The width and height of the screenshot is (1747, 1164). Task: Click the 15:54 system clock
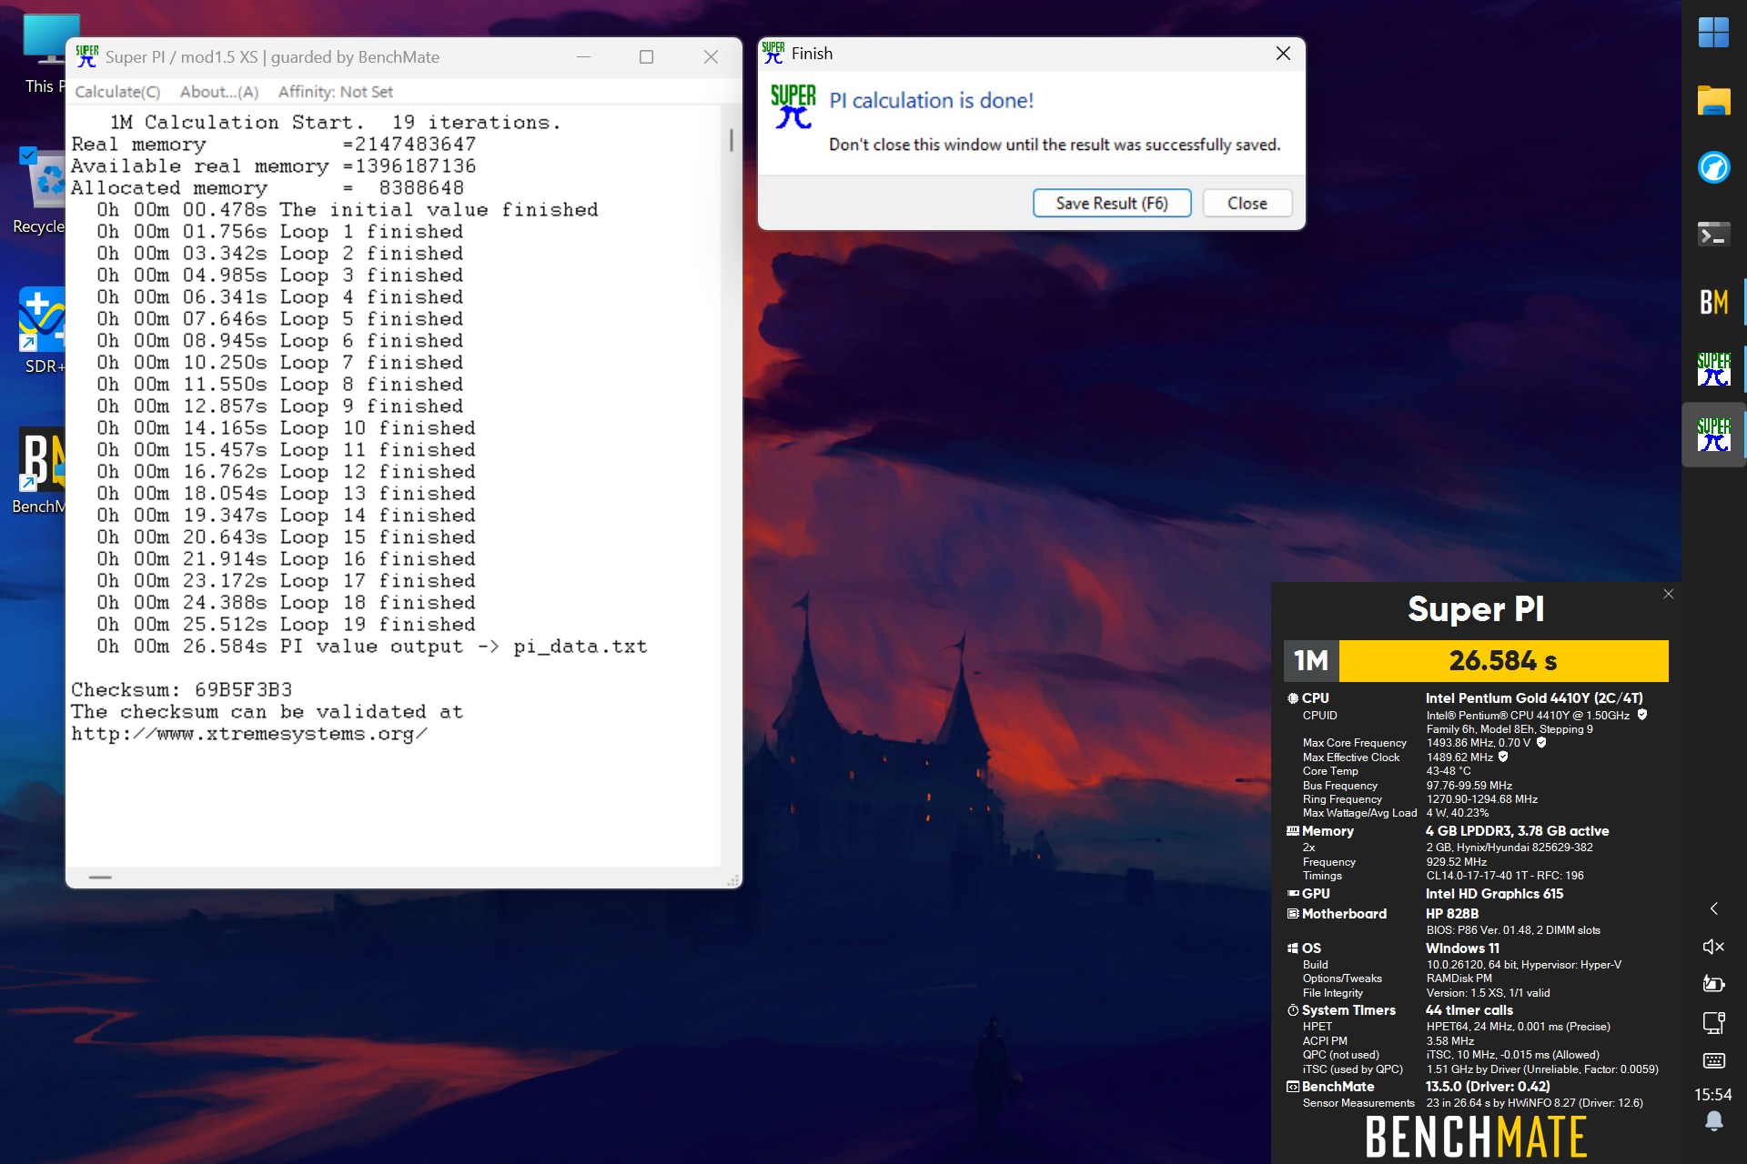click(x=1713, y=1094)
